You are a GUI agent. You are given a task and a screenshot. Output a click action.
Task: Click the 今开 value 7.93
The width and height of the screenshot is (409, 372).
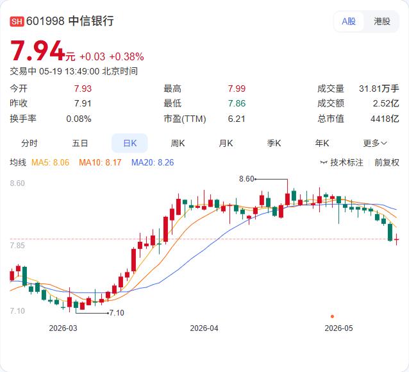(x=83, y=89)
